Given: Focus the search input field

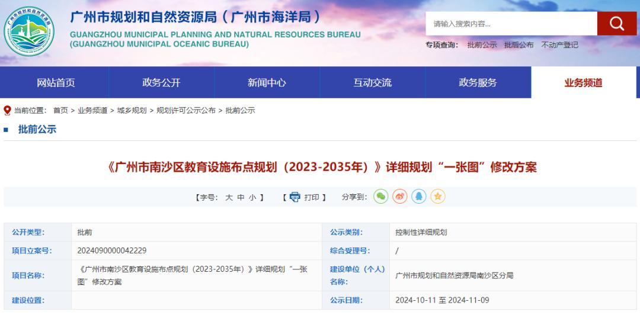Looking at the screenshot, I should click(511, 24).
